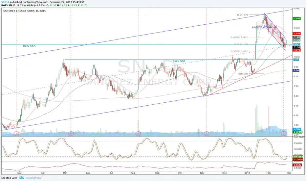Click the 2.721M volume label
Image resolution: width=306 pixels, height=181 pixels.
pyautogui.click(x=297, y=132)
